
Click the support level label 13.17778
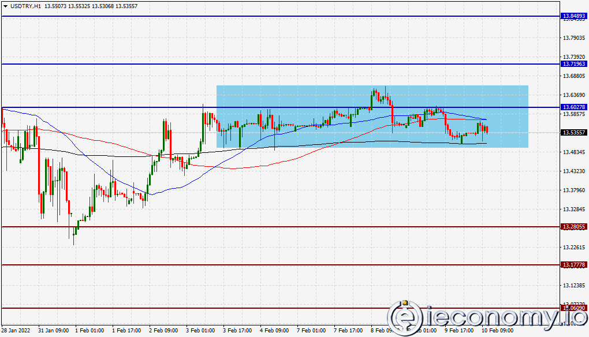(574, 265)
